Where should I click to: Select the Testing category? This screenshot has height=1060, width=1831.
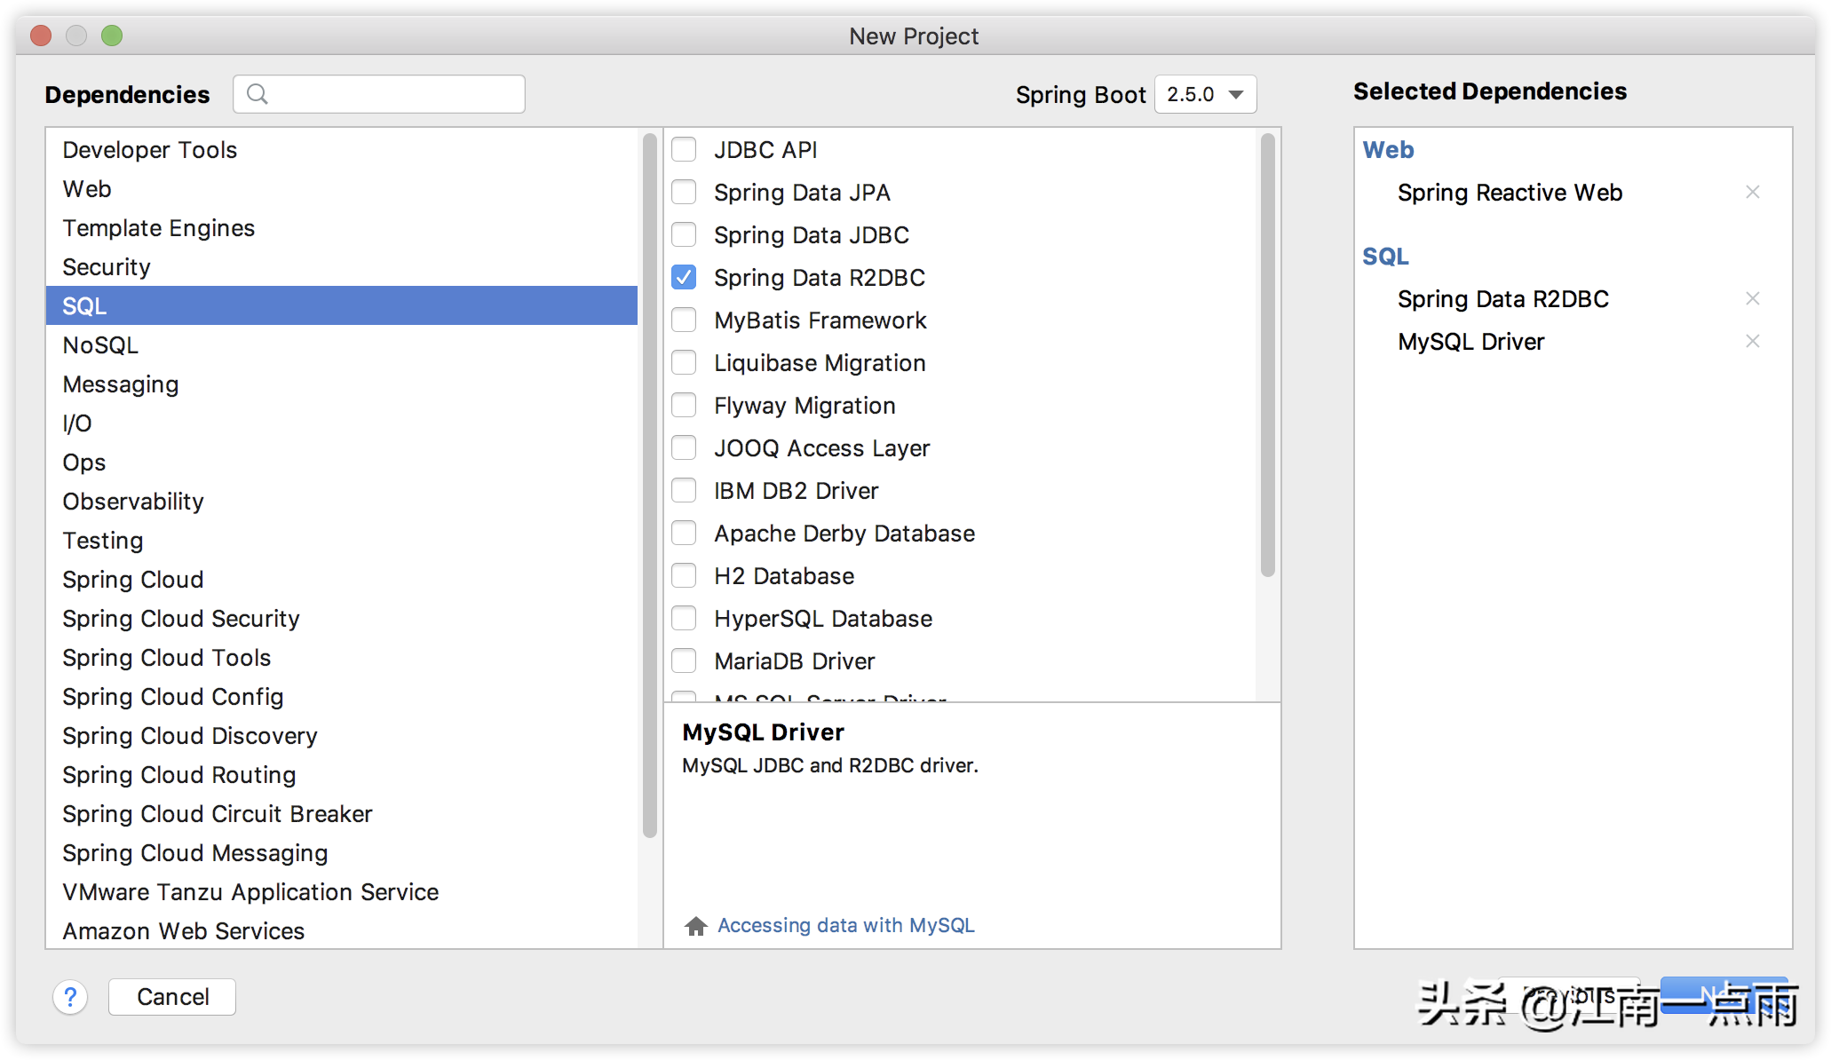coord(342,540)
